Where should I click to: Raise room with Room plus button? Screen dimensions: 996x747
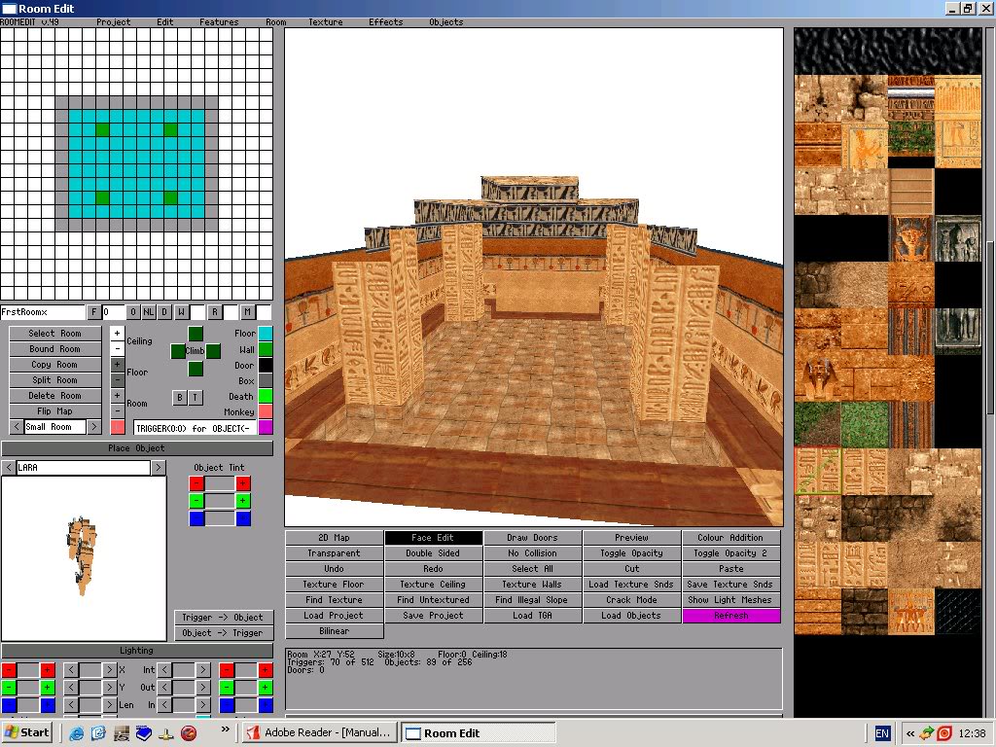point(117,395)
